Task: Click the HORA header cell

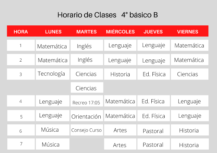Action: pos(21,32)
